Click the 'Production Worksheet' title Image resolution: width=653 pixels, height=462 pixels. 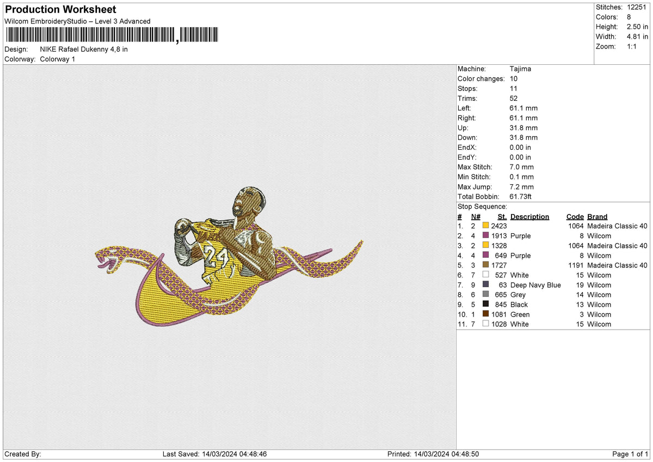click(60, 10)
